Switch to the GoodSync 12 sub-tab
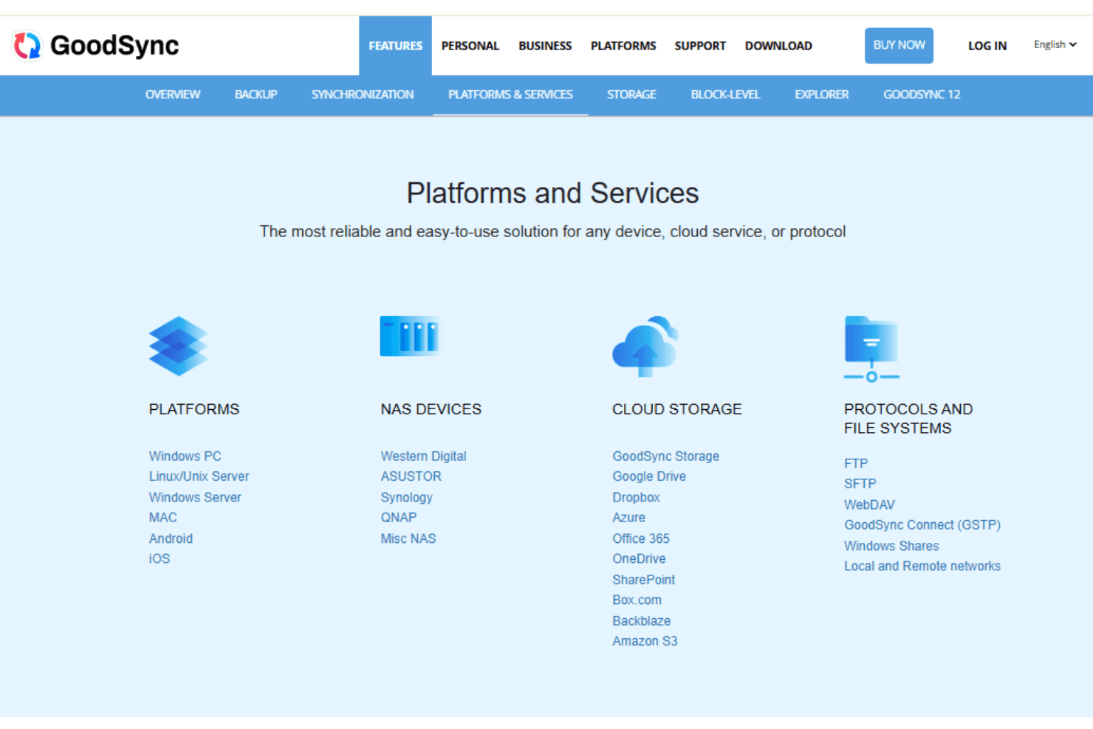 [922, 95]
